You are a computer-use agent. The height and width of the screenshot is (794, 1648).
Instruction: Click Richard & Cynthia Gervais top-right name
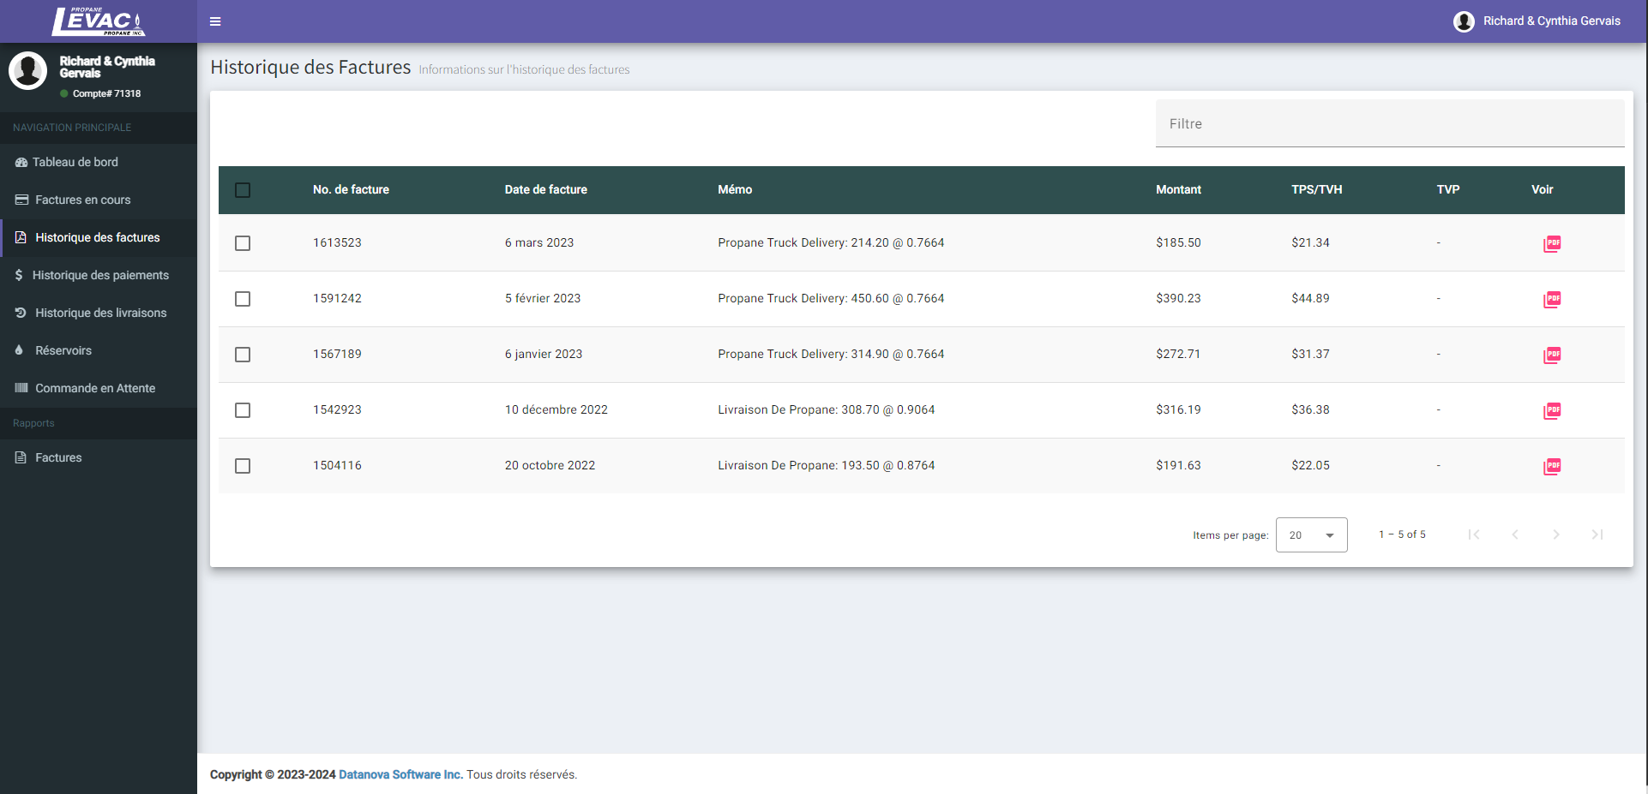point(1551,21)
